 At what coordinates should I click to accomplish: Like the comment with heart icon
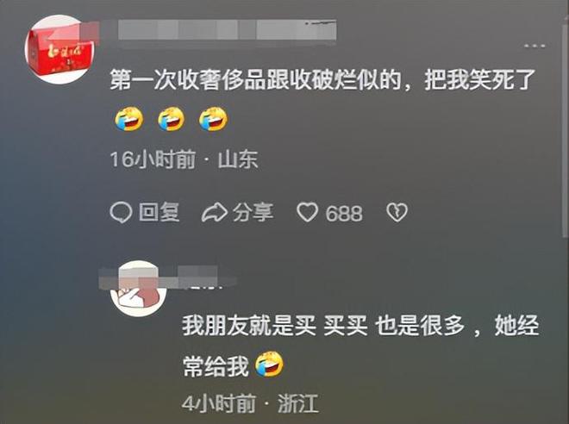(x=308, y=212)
